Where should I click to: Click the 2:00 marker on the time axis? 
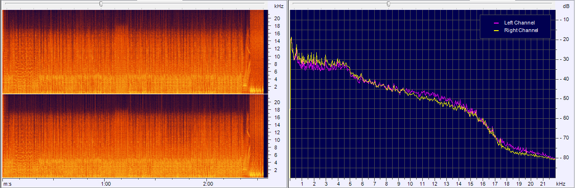[208, 184]
